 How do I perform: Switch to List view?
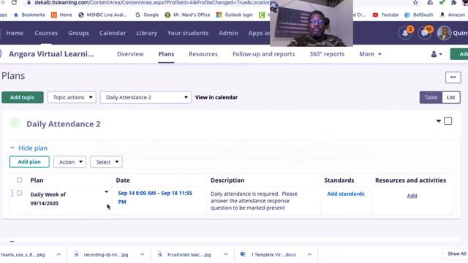tap(450, 97)
